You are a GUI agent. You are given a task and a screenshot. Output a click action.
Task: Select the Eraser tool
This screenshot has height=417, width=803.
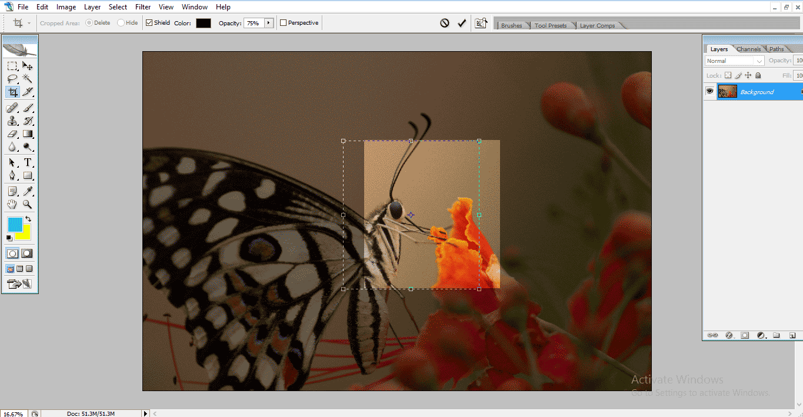pos(12,134)
